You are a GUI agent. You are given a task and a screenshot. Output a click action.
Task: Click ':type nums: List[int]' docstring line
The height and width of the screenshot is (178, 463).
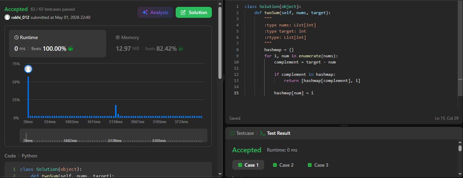[x=290, y=25]
